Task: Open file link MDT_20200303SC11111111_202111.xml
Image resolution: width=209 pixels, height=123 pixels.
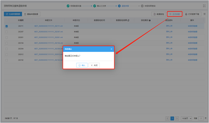Action: (49, 26)
